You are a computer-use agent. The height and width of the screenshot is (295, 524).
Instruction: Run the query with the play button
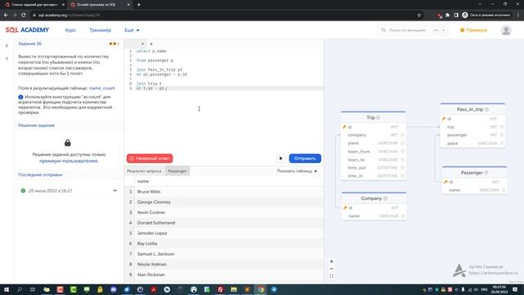[x=281, y=158]
